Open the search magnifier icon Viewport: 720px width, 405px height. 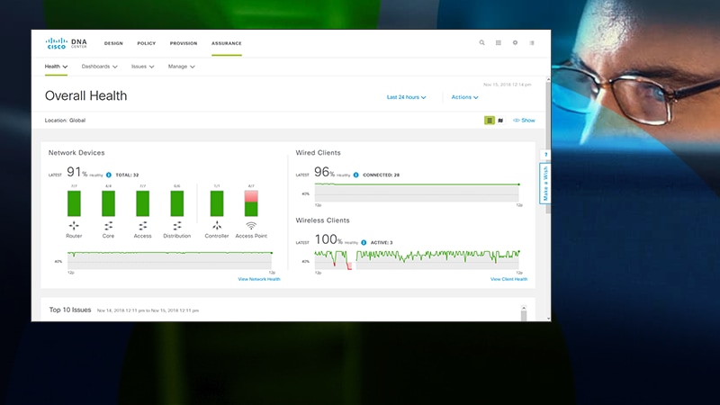(x=481, y=42)
